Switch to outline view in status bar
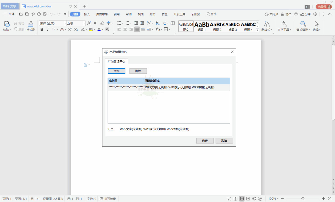Image resolution: width=335 pixels, height=202 pixels. (x=248, y=199)
